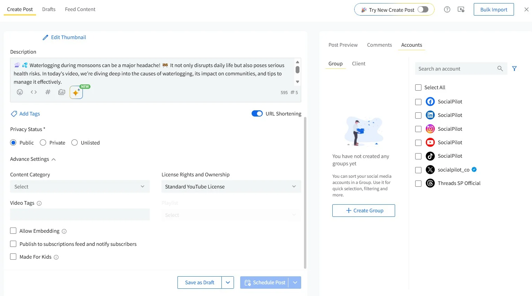Click the Made For Kids info icon
This screenshot has height=296, width=532.
(x=56, y=257)
